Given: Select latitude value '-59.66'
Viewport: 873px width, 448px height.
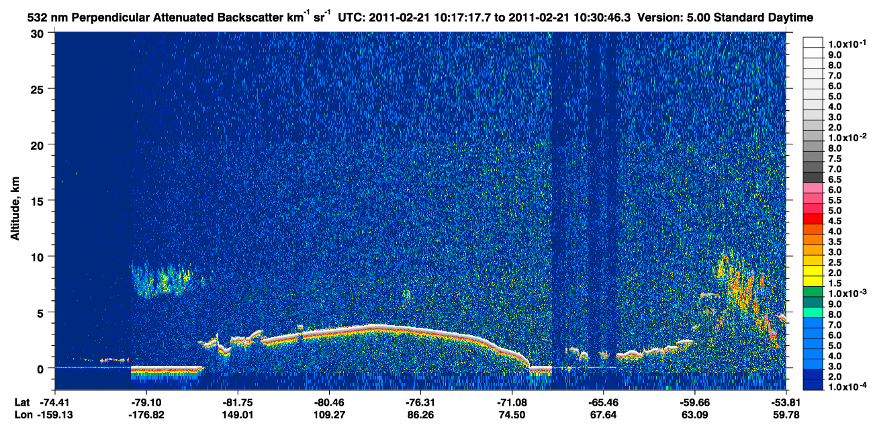Looking at the screenshot, I should click(x=694, y=402).
